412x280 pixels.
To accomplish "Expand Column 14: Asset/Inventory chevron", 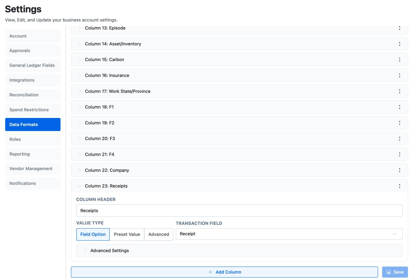I will click(x=80, y=44).
